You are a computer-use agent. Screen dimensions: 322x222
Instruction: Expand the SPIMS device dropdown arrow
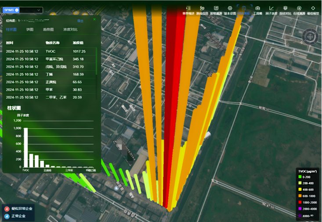tap(39, 10)
